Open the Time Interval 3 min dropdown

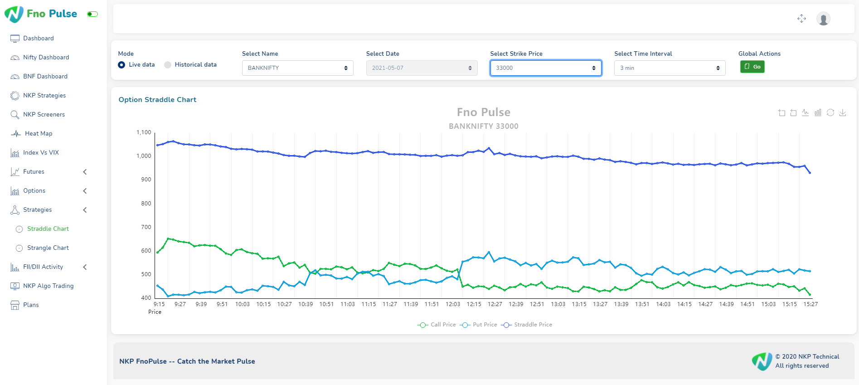[x=670, y=68]
